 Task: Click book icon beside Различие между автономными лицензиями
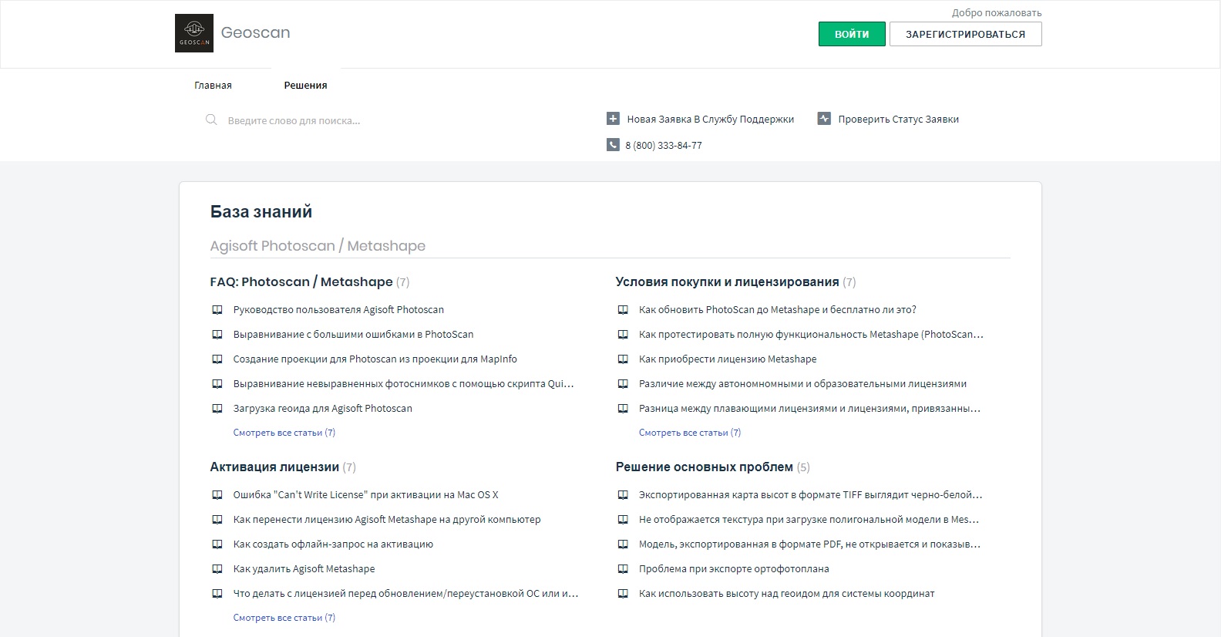(x=623, y=384)
